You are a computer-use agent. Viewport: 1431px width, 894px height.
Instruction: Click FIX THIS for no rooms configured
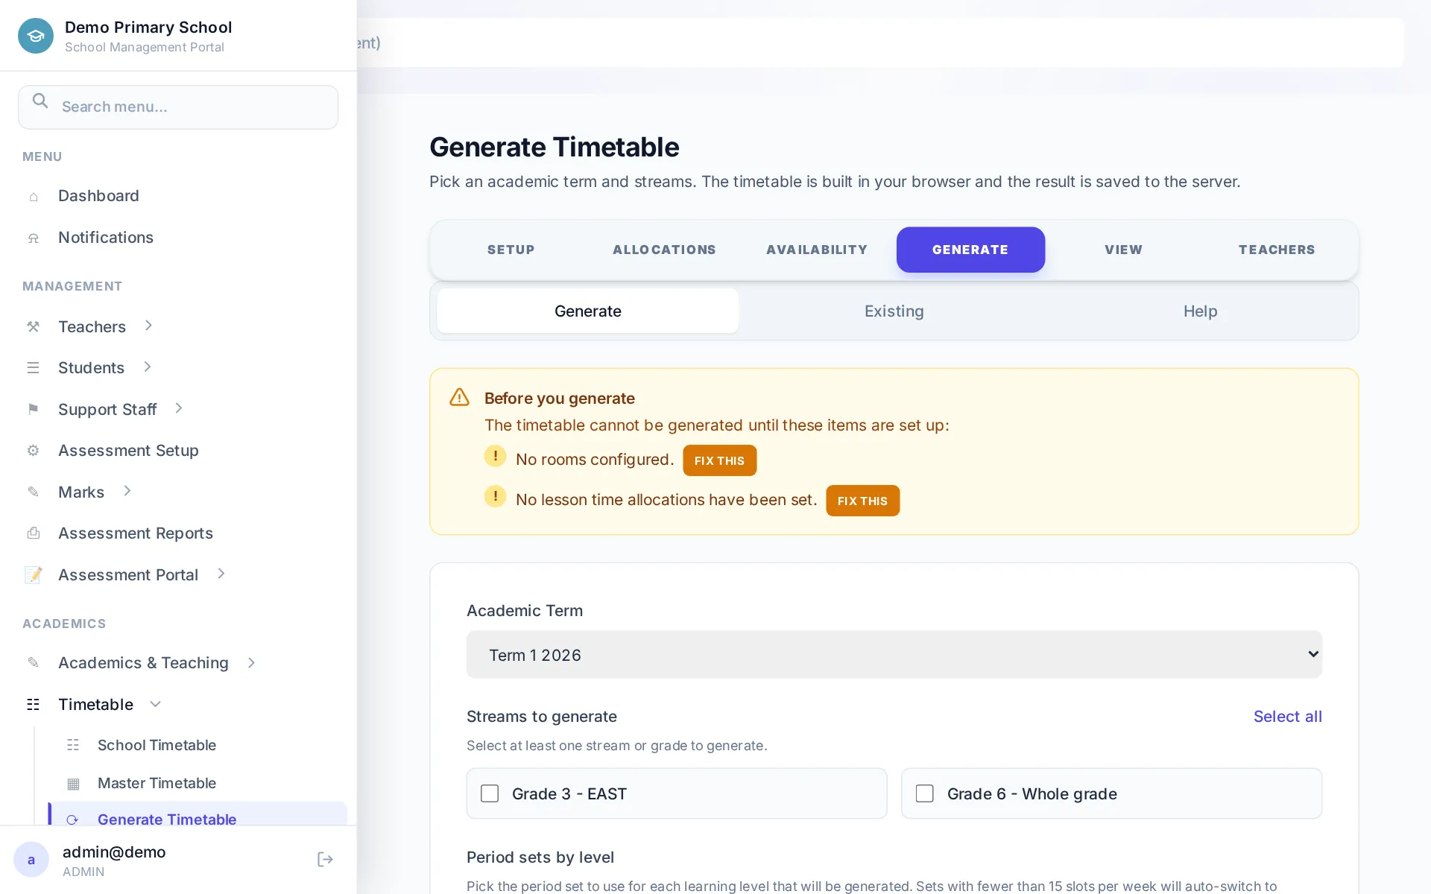719,460
